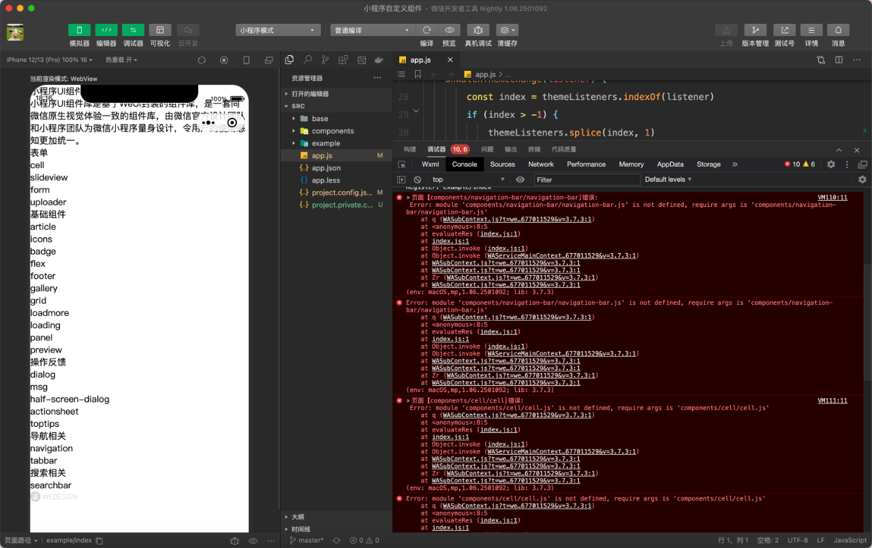Image resolution: width=872 pixels, height=548 pixels.
Task: Open project.private.config file in tree
Action: [337, 204]
